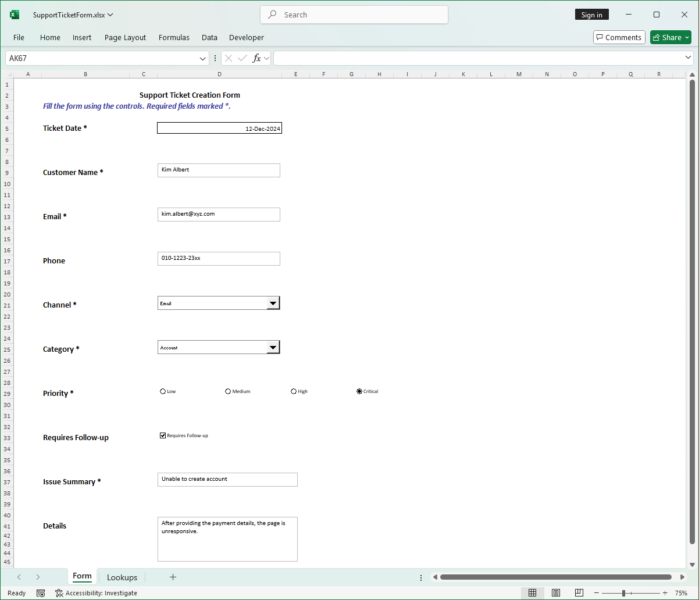Screen dimensions: 699x600
Task: Open the Channel dropdown showing Email
Action: click(273, 302)
